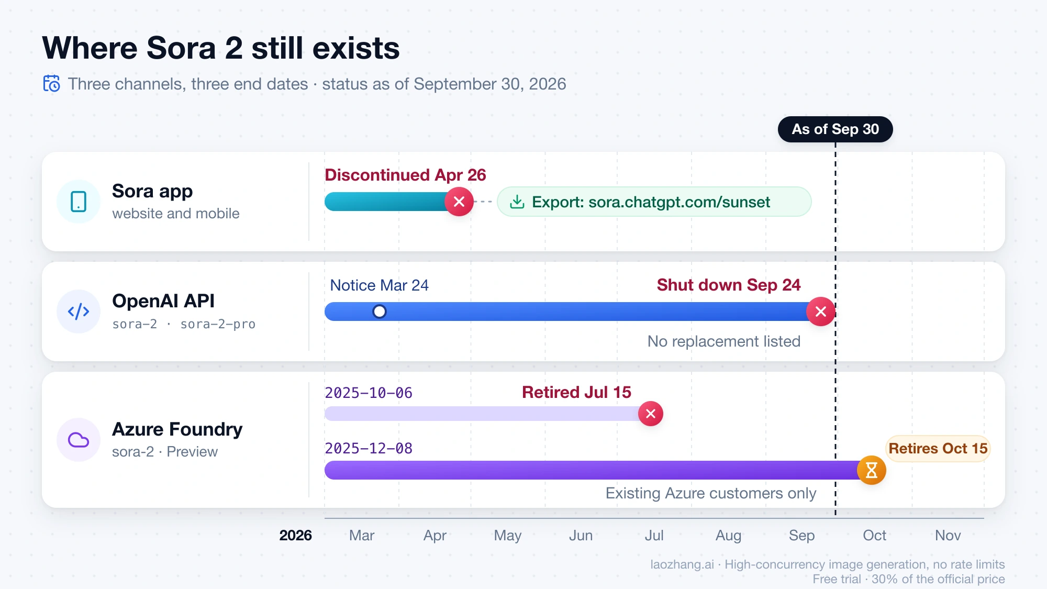This screenshot has width=1047, height=589.
Task: Click the Where Sora 2 still exists title
Action: point(221,48)
